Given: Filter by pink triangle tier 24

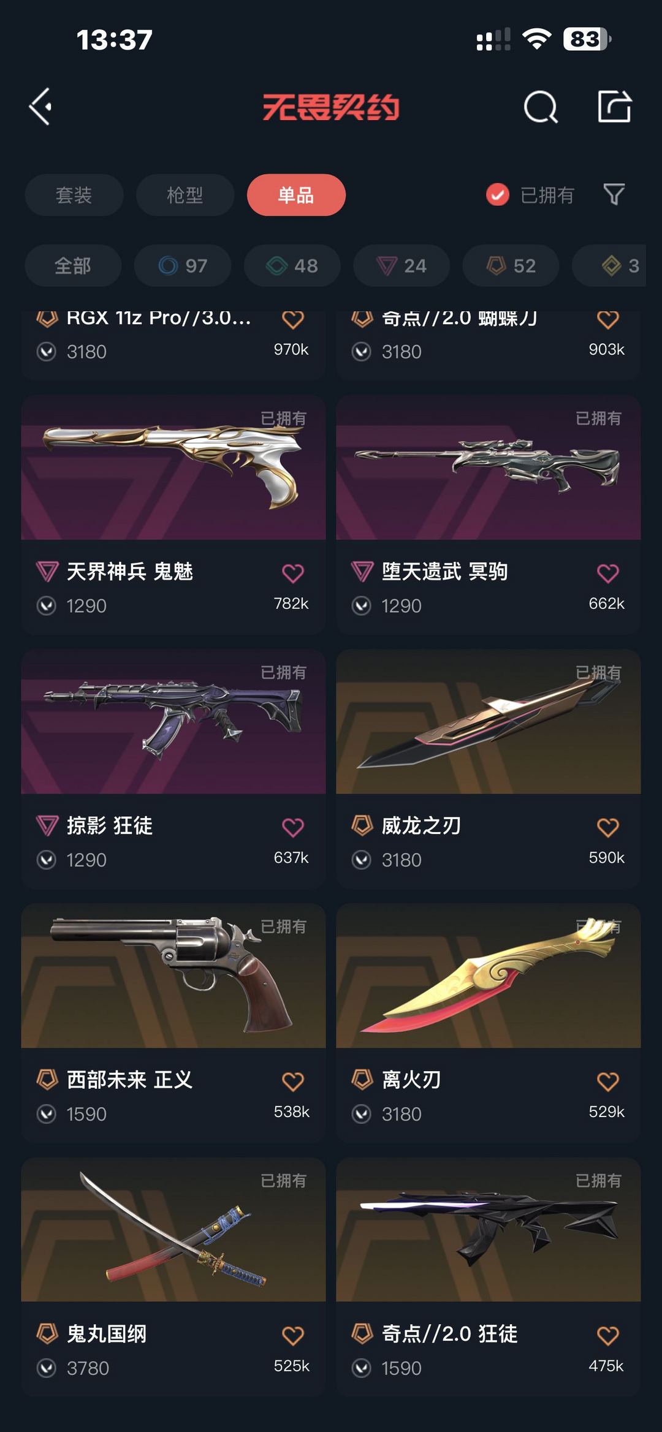Looking at the screenshot, I should pos(401,265).
